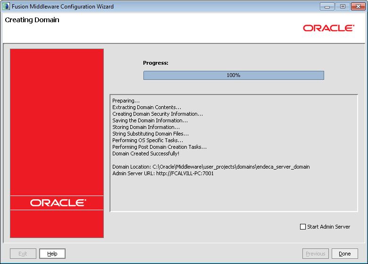The height and width of the screenshot is (264, 368).
Task: Click the 'Progress:' label
Action: 156,63
